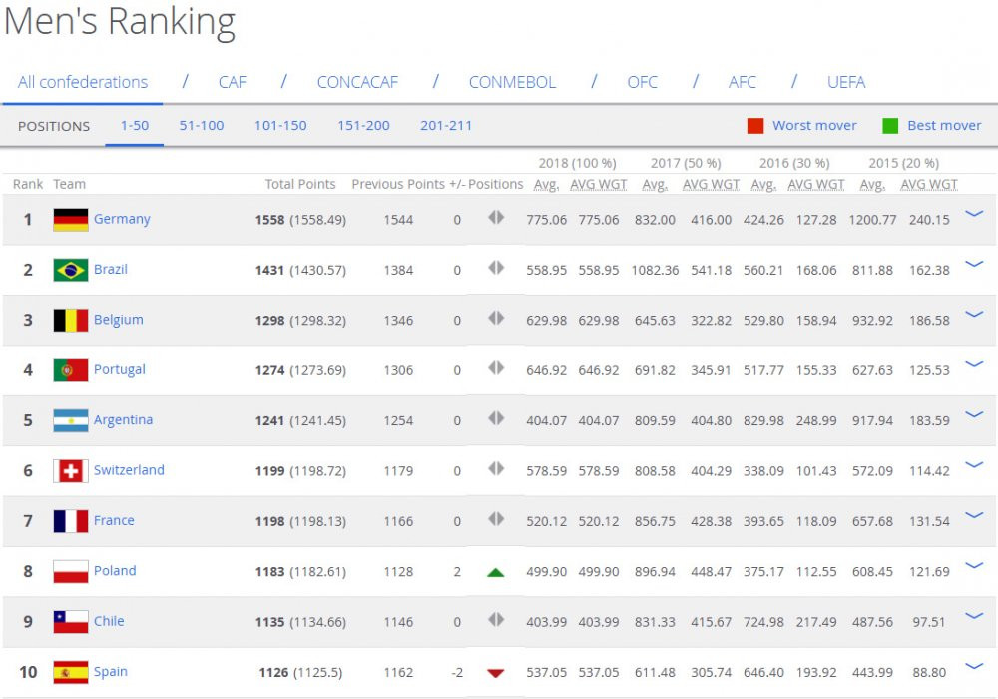Click the Switzerland flag icon

point(70,471)
